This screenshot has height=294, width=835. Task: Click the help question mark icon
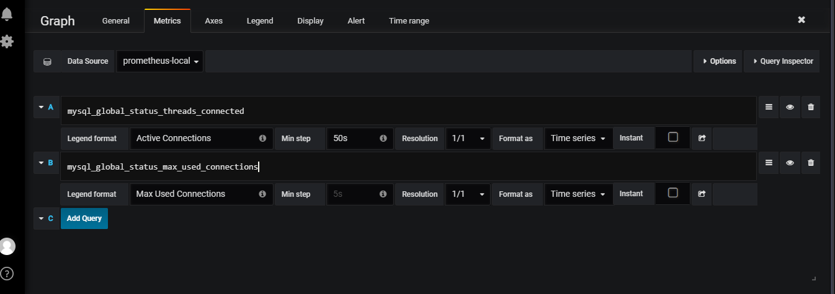coord(7,273)
